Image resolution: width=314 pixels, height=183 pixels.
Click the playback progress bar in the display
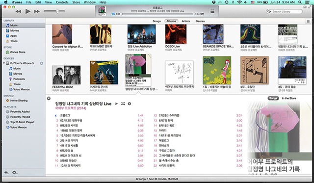[157, 14]
